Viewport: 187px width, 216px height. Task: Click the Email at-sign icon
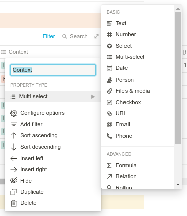(109, 124)
